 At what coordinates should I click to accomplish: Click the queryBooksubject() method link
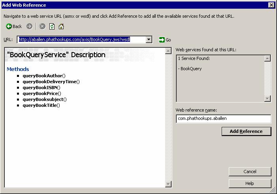[45, 99]
